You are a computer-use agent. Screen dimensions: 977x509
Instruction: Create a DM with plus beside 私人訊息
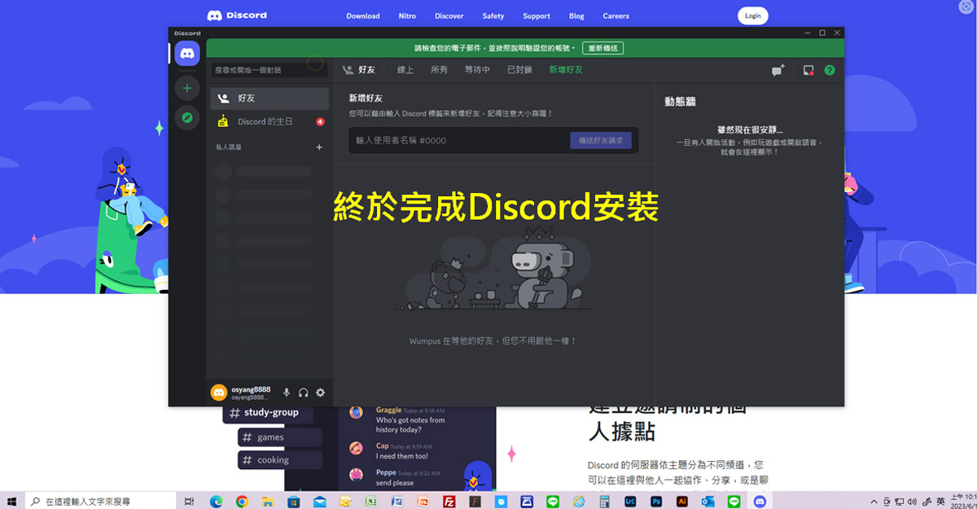[x=319, y=147]
